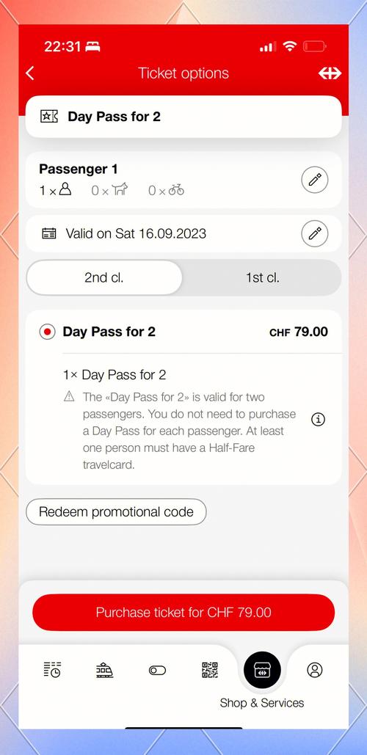Go back using the top-left arrow

(x=30, y=73)
